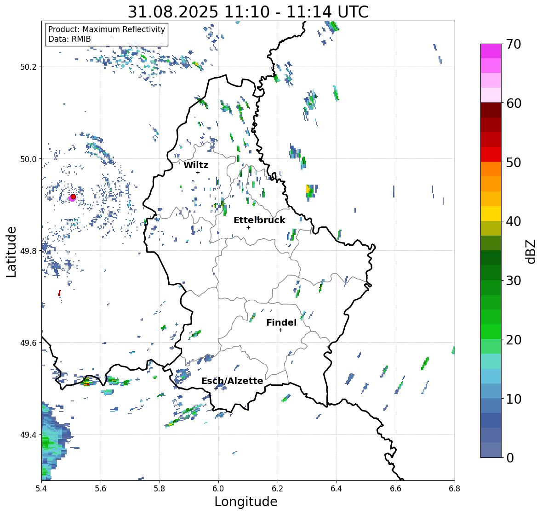Click the 50.2 latitude tick label
The width and height of the screenshot is (542, 513).
click(29, 67)
